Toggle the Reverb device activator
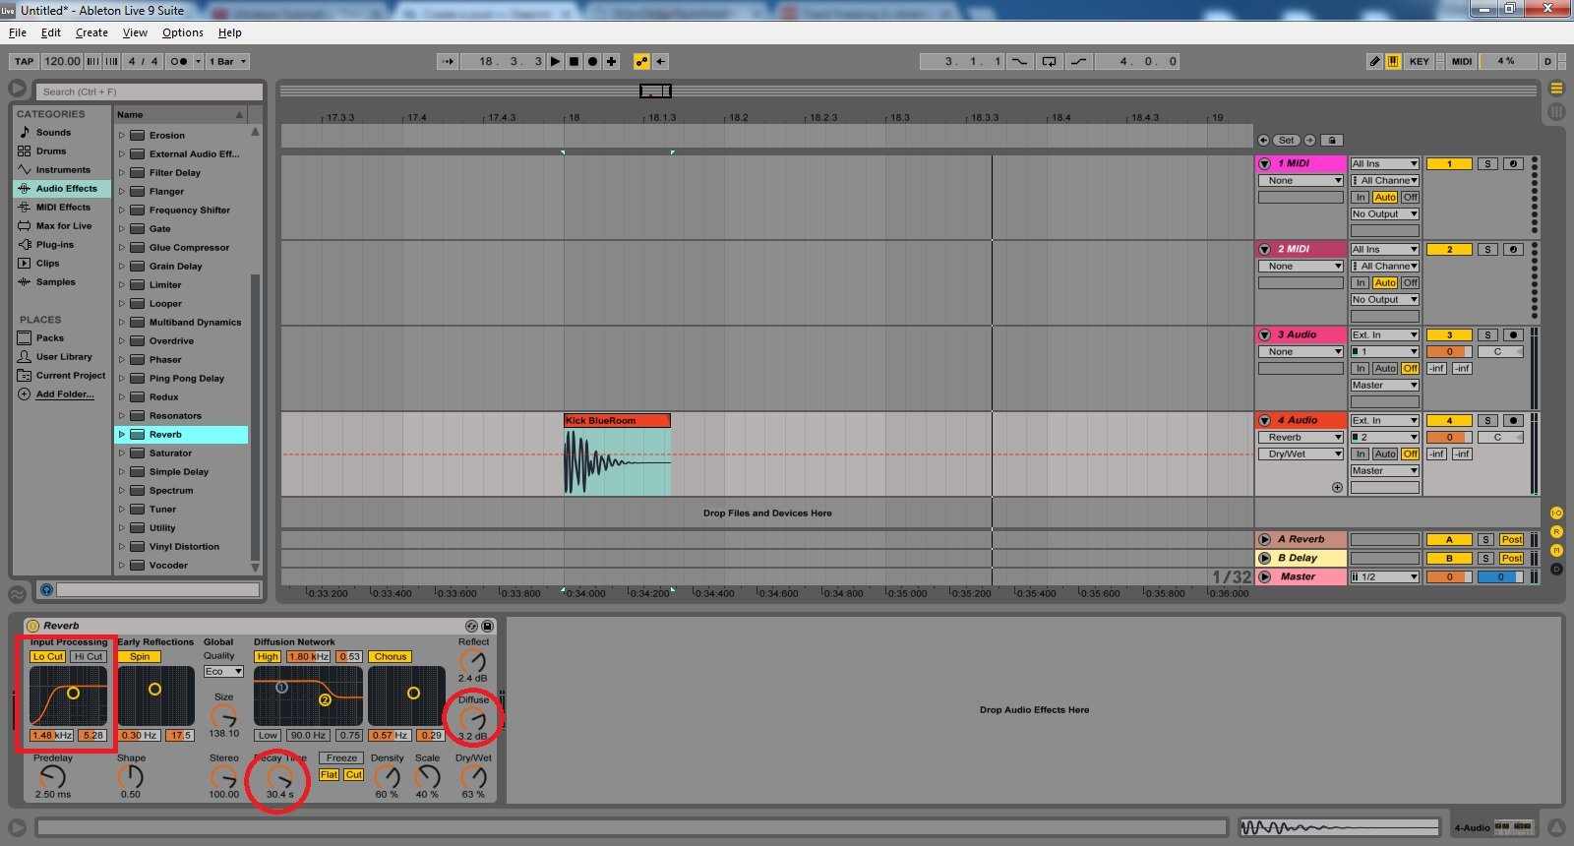The width and height of the screenshot is (1574, 846). point(32,626)
